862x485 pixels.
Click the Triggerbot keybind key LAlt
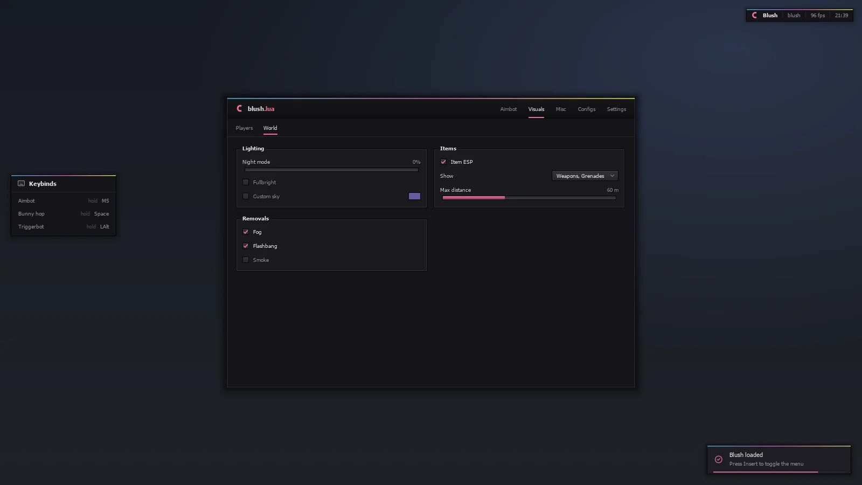pyautogui.click(x=105, y=227)
